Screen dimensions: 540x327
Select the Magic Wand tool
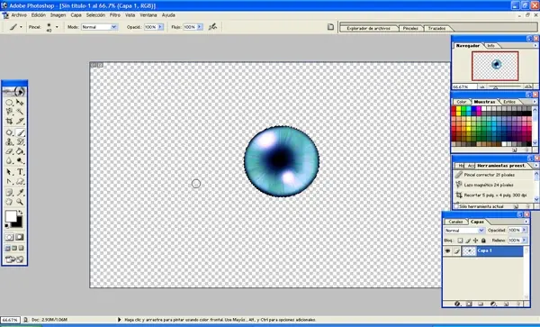click(20, 112)
